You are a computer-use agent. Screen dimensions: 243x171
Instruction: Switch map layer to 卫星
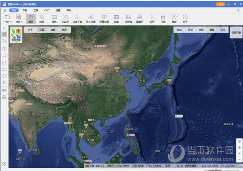(x=41, y=30)
